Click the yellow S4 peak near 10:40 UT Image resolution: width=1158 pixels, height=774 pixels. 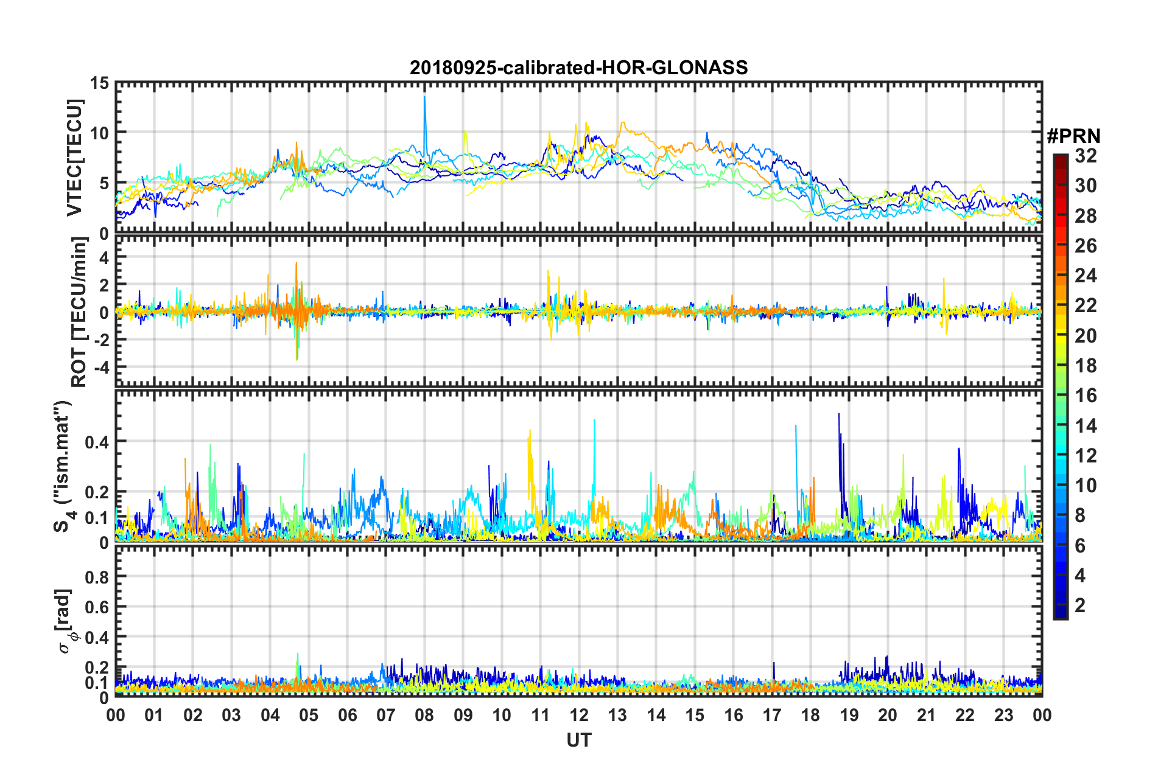(530, 431)
